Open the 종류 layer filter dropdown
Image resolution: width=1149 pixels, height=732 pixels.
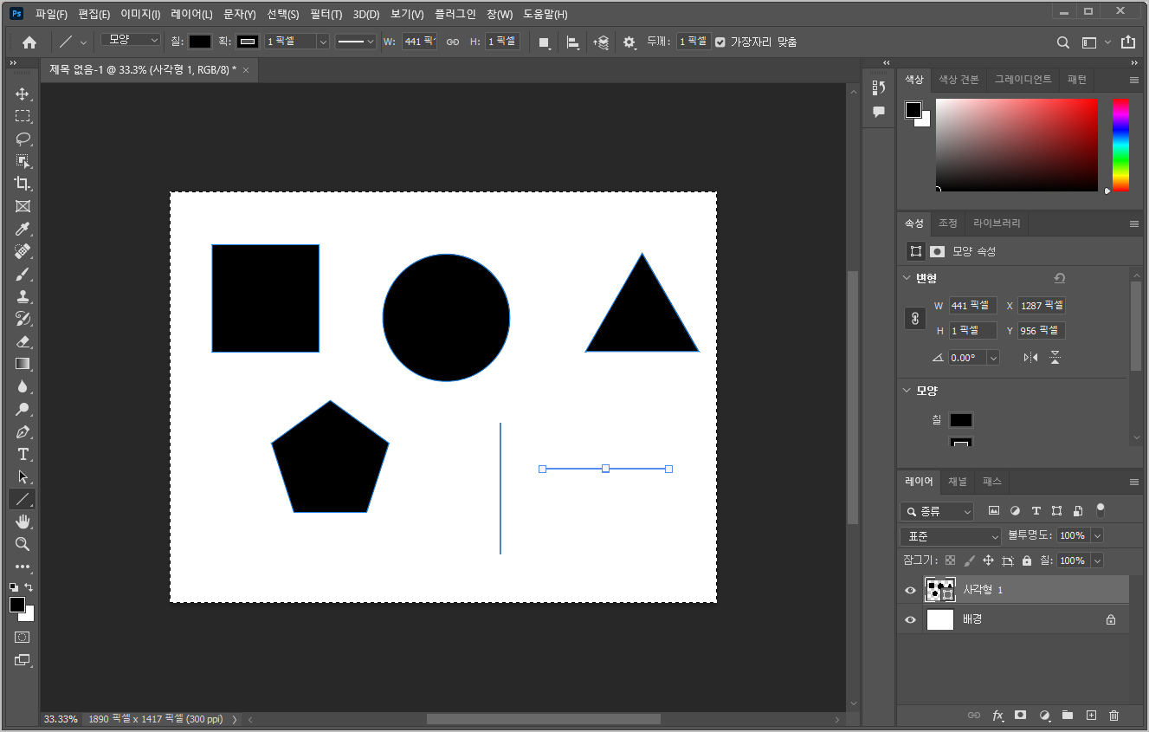(937, 511)
